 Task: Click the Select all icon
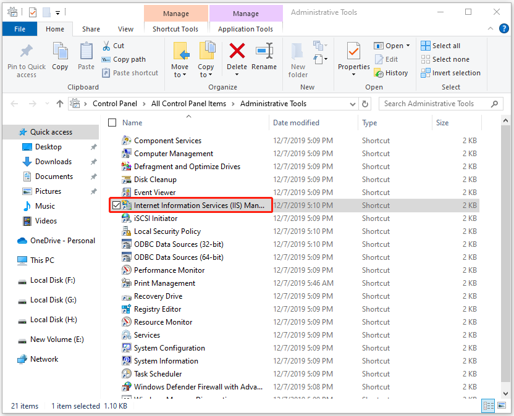pos(425,46)
